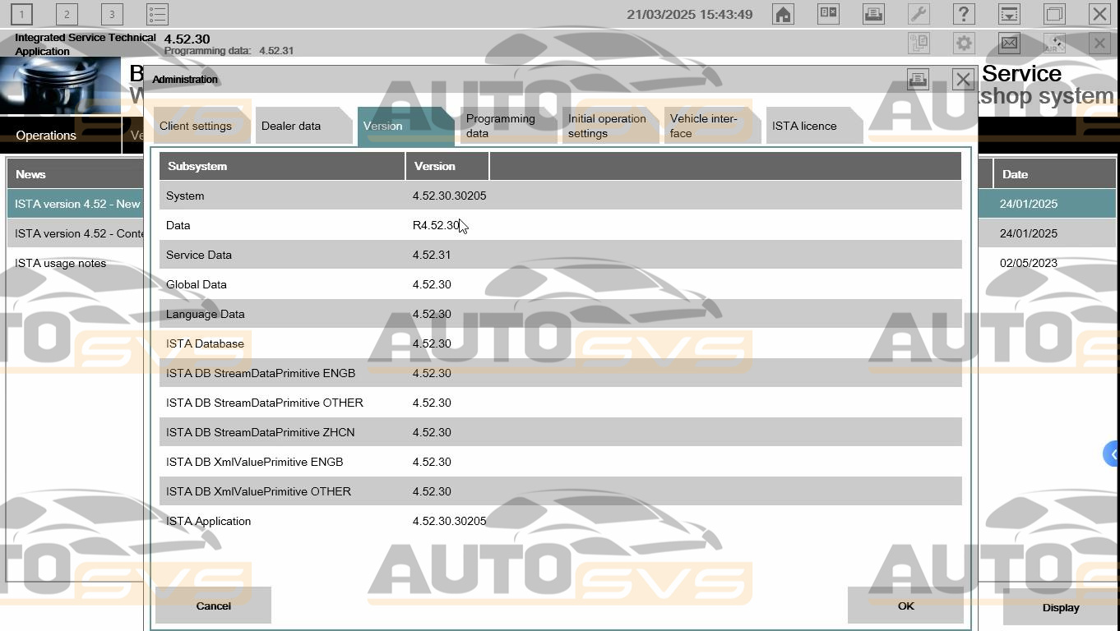
Task: Click the Cancel button
Action: click(213, 606)
